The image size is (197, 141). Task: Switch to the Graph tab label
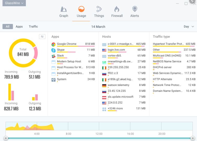click(64, 16)
